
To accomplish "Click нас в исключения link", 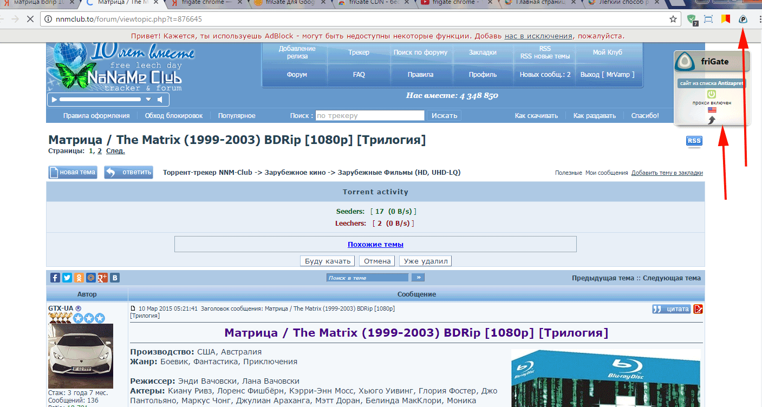I will point(538,36).
